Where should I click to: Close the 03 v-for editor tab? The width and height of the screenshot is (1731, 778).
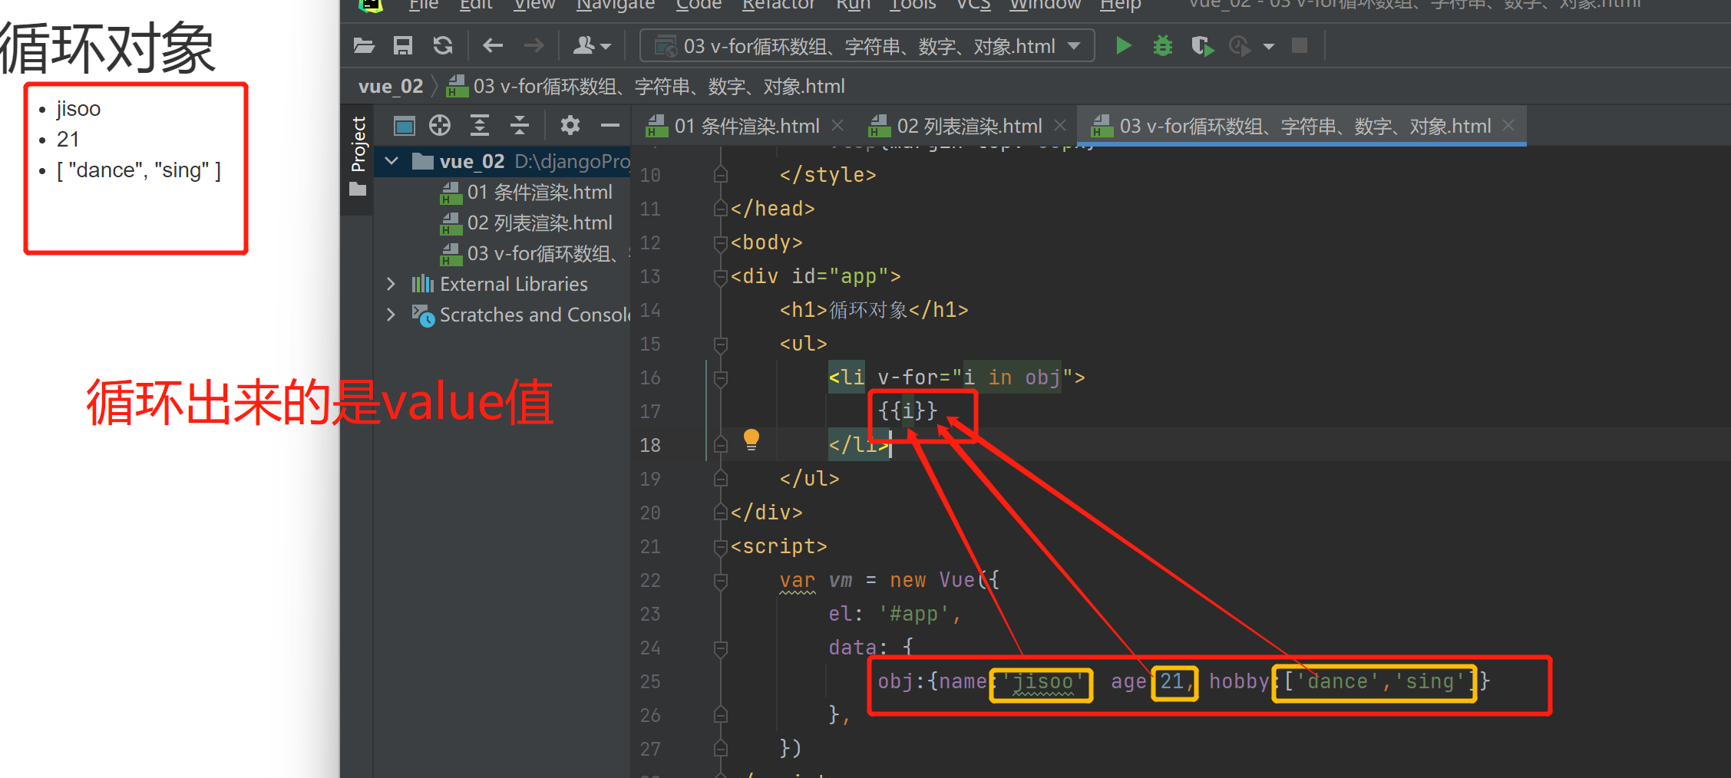click(1508, 125)
